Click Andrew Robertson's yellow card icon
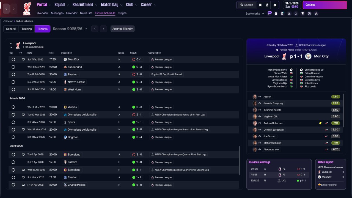Screen dimensions: 352x198 (320, 123)
